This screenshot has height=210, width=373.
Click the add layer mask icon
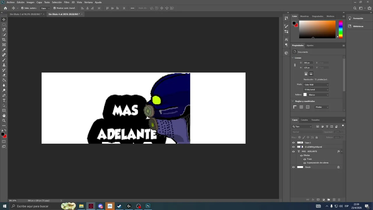(318, 200)
